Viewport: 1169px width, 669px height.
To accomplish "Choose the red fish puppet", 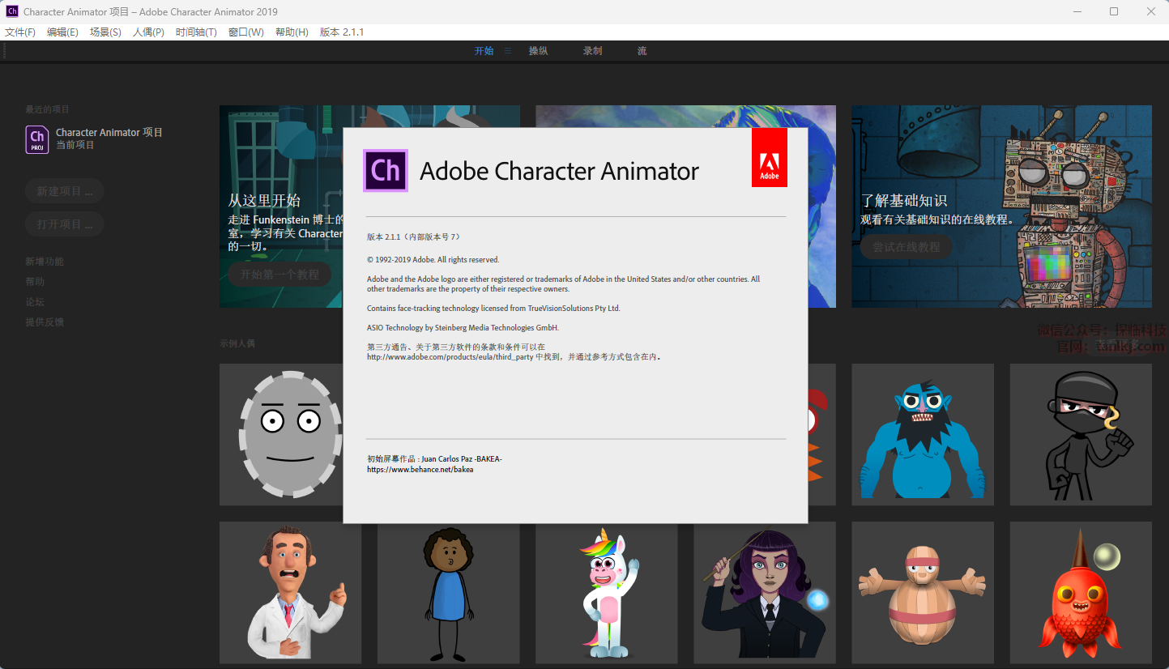I will coord(1080,593).
